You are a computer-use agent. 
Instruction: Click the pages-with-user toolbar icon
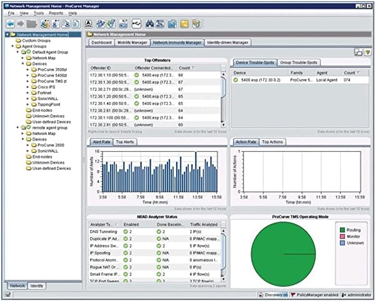pyautogui.click(x=66, y=24)
